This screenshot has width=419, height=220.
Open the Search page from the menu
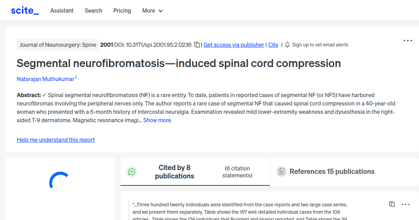pyautogui.click(x=93, y=10)
